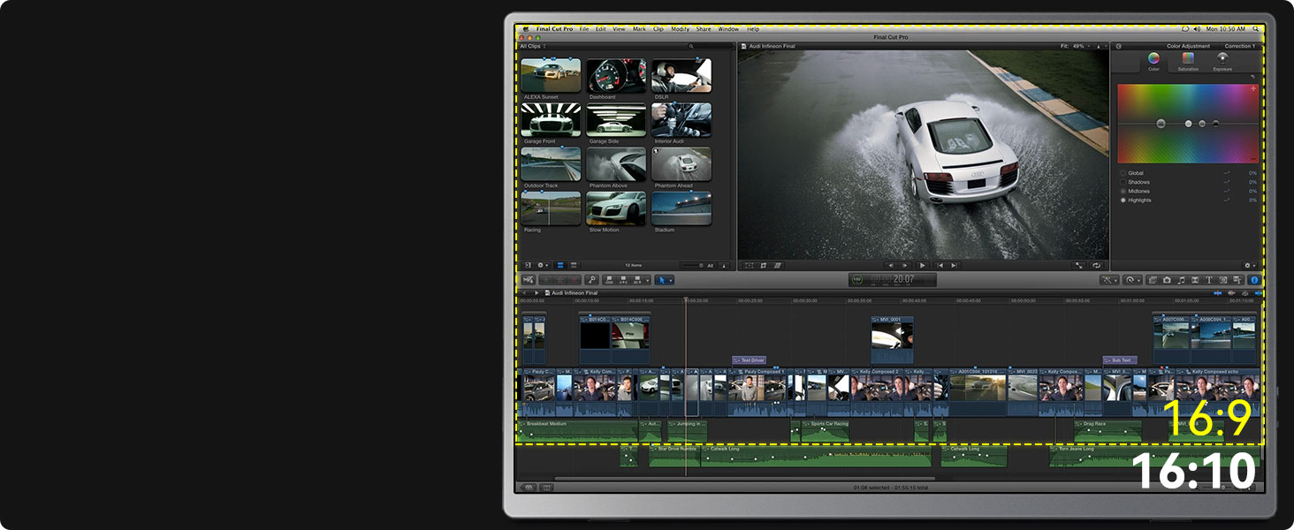Open the keyword editor key icon

coord(593,280)
